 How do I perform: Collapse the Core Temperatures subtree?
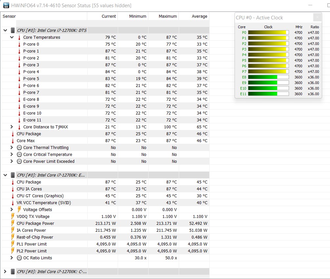12,37
